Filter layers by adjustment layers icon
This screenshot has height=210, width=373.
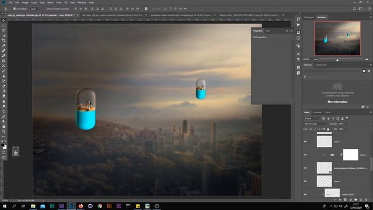(329, 118)
